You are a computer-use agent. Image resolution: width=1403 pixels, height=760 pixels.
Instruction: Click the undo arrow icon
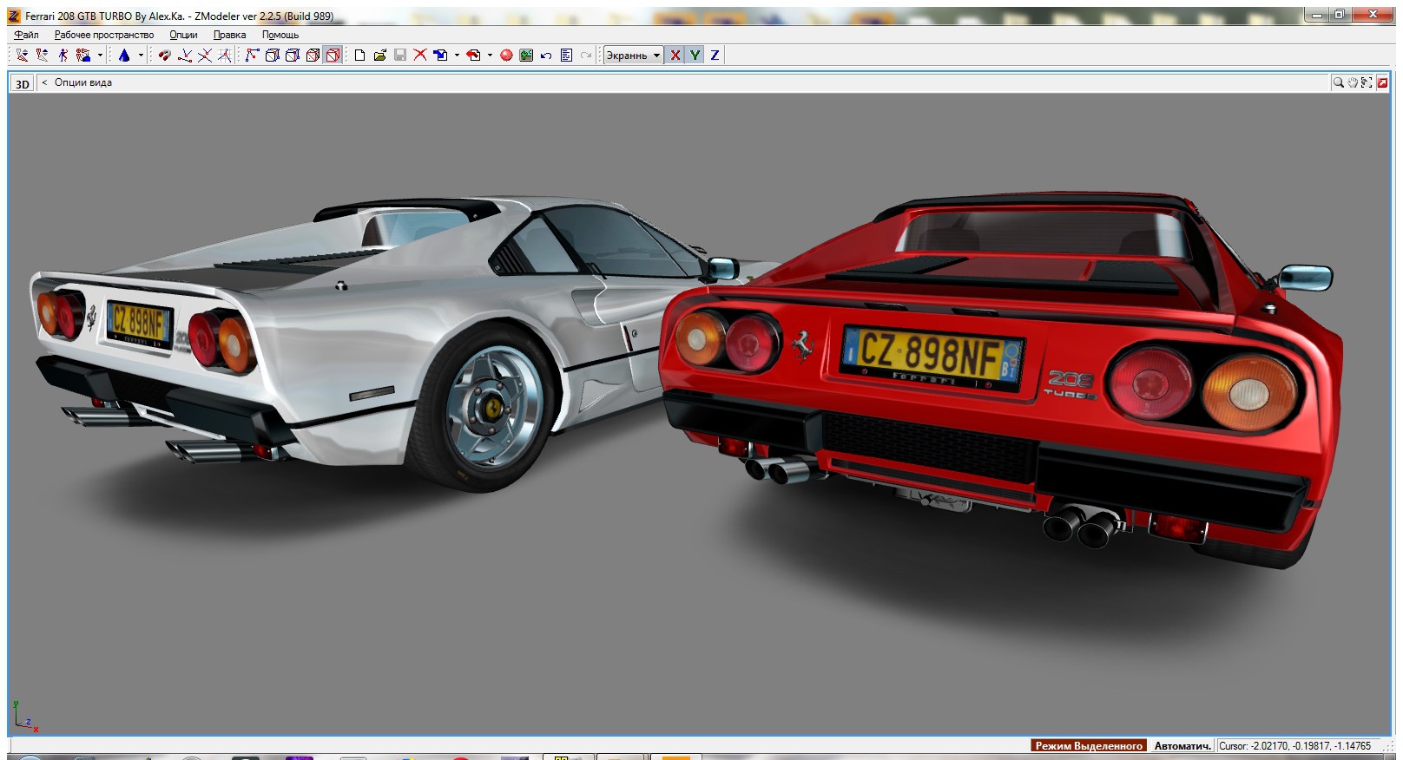[546, 55]
